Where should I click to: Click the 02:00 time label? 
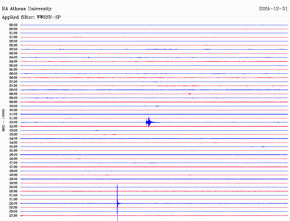[13, 41]
